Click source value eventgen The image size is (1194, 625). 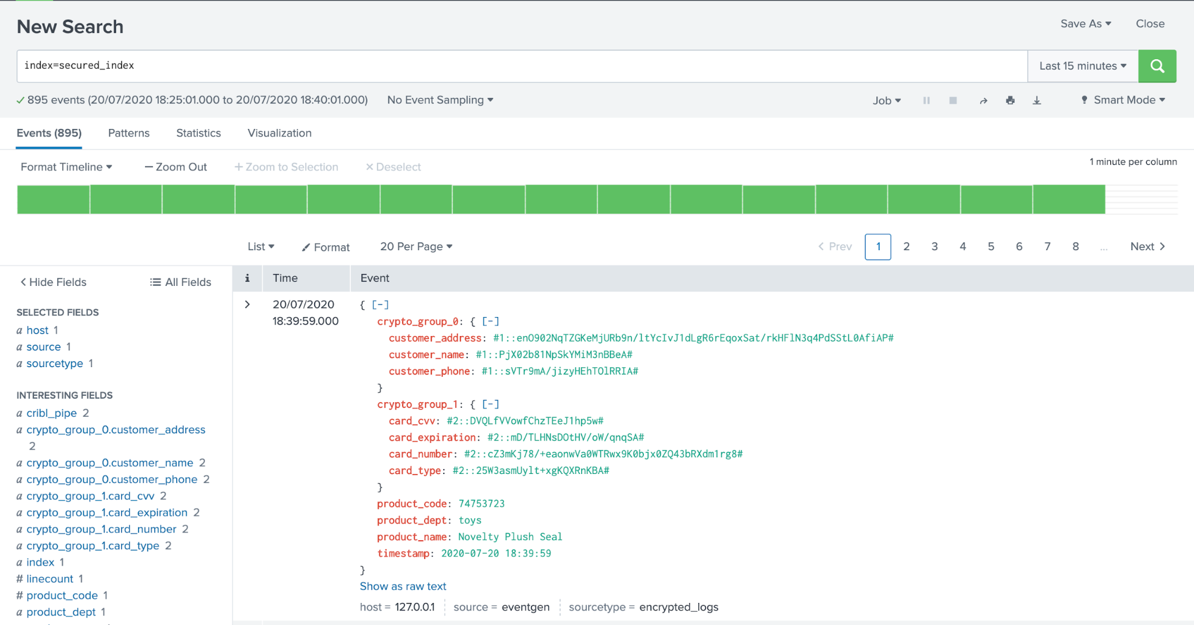526,607
